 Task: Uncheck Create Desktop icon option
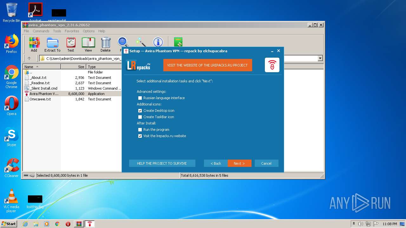coord(140,111)
